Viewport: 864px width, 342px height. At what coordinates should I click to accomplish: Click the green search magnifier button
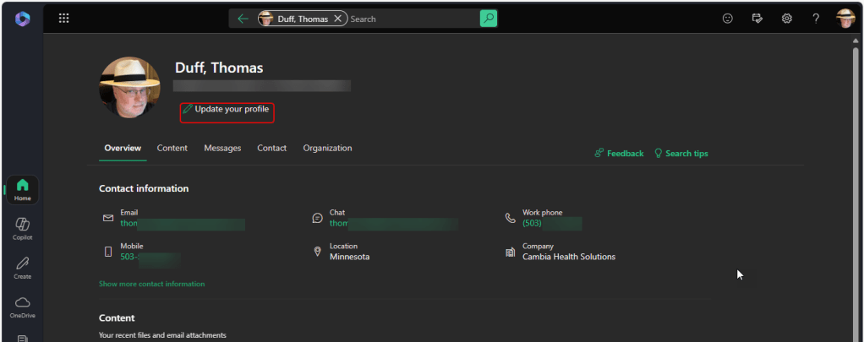(488, 19)
